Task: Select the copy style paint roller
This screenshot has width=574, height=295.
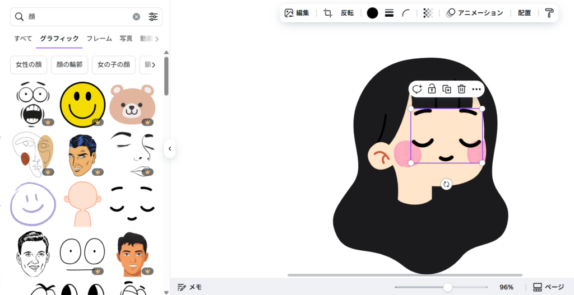Action: coord(549,13)
